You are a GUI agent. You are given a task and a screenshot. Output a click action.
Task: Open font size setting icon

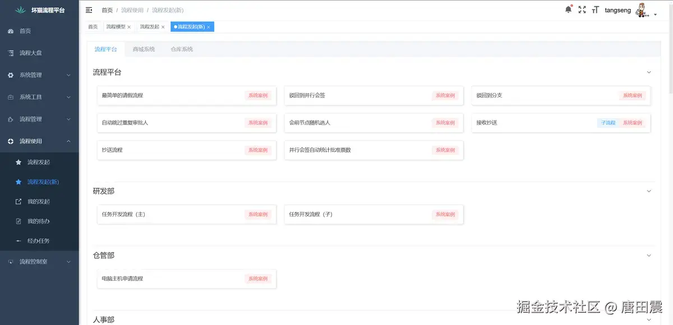click(x=596, y=10)
